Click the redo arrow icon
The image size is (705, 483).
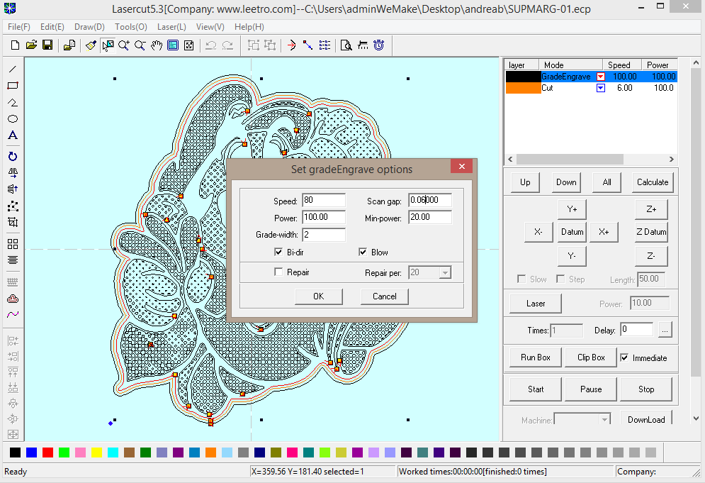coord(228,45)
